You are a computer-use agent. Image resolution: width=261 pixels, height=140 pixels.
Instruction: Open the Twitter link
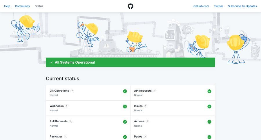point(218,6)
